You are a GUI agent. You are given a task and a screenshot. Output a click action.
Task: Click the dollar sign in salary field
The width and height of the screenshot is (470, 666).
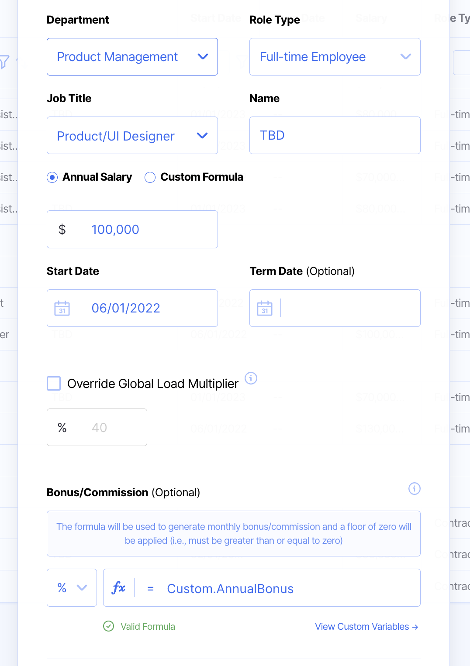click(x=62, y=230)
